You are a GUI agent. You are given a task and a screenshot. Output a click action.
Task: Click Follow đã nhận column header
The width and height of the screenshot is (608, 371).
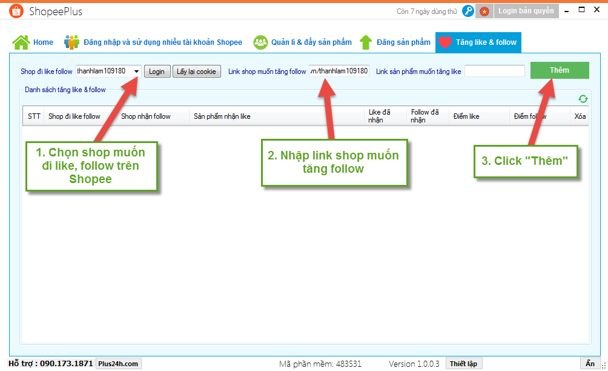428,116
